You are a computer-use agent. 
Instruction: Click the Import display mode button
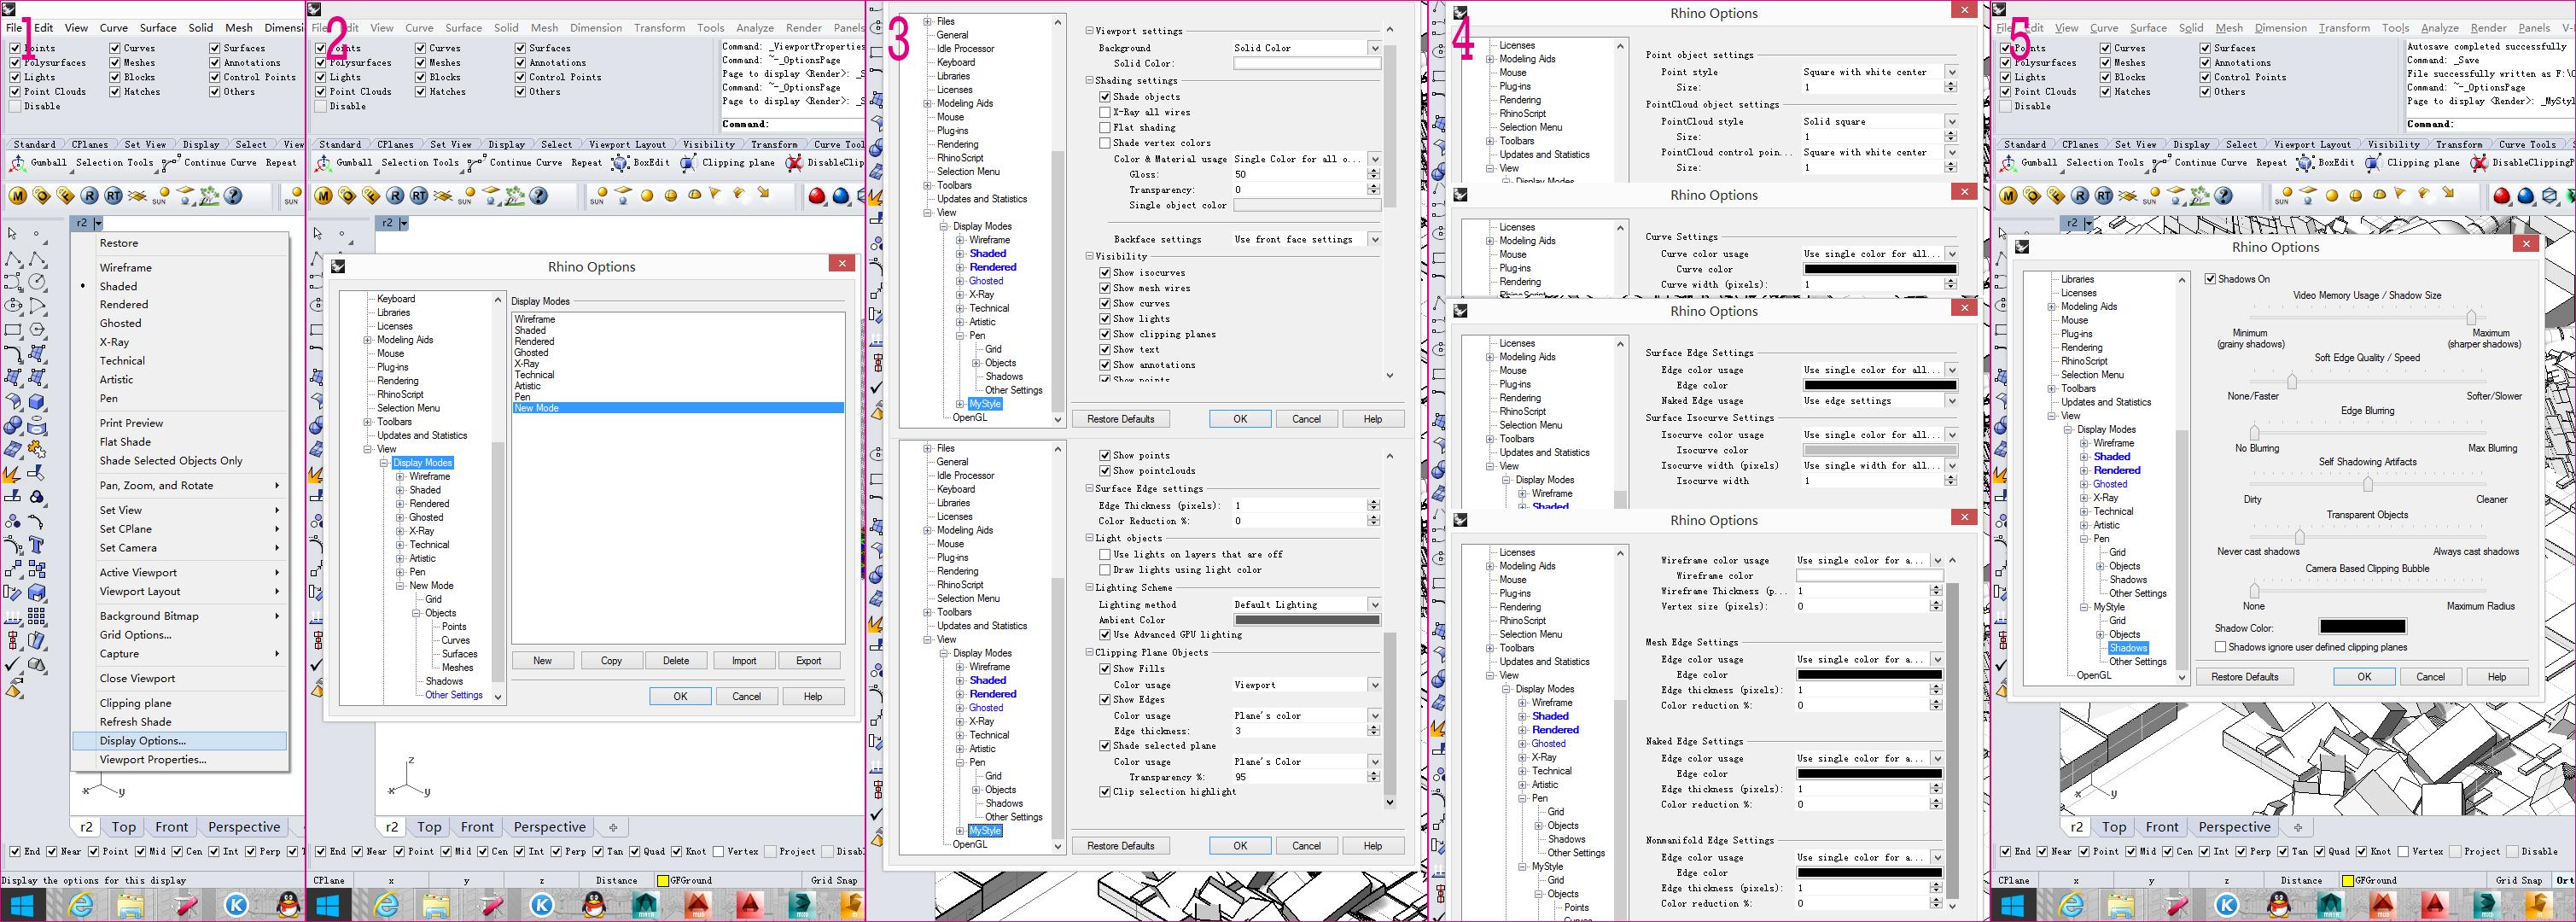[x=744, y=661]
